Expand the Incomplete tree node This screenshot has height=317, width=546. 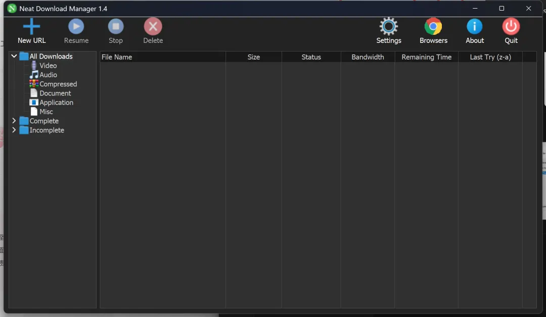click(14, 130)
